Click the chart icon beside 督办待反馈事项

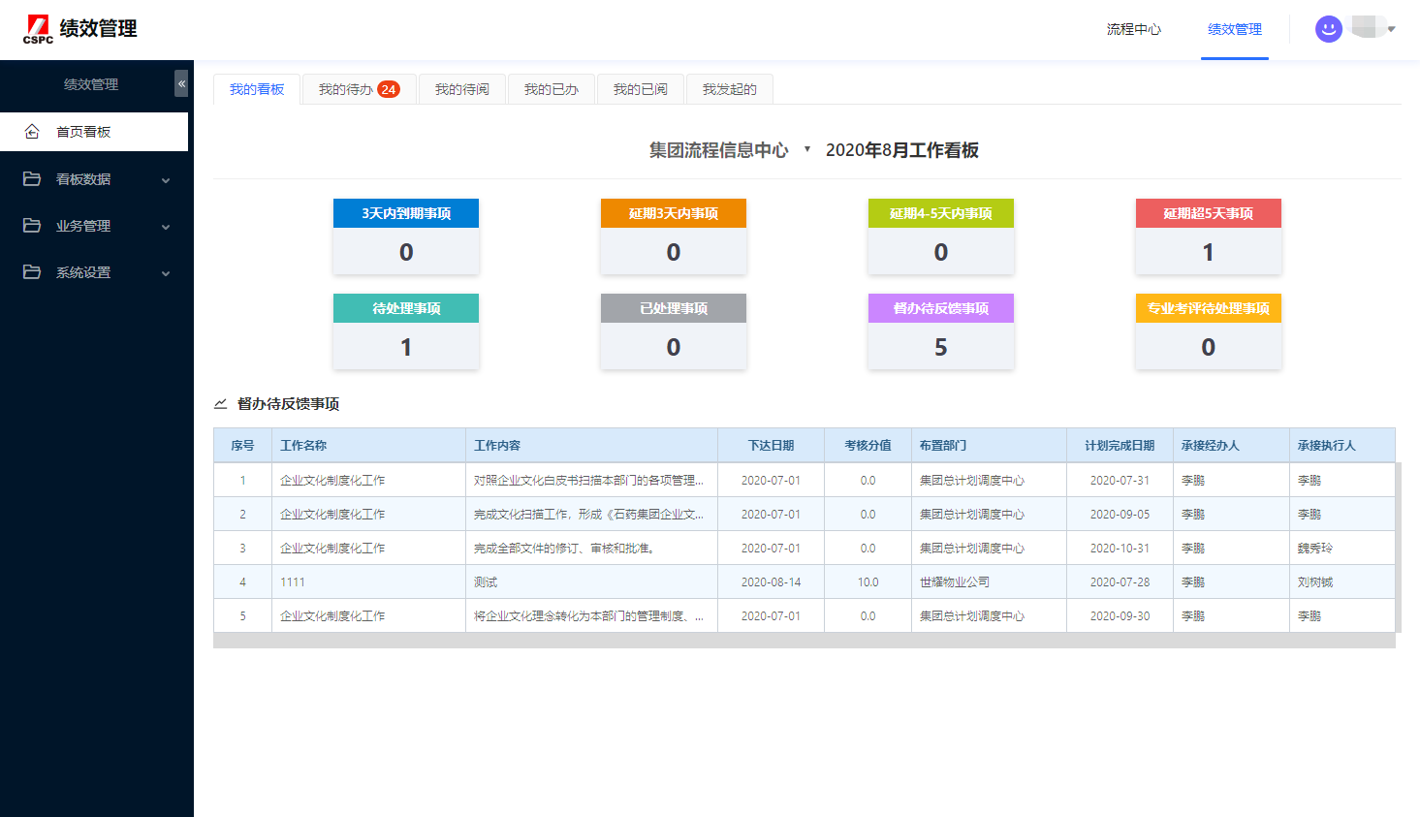(x=221, y=404)
